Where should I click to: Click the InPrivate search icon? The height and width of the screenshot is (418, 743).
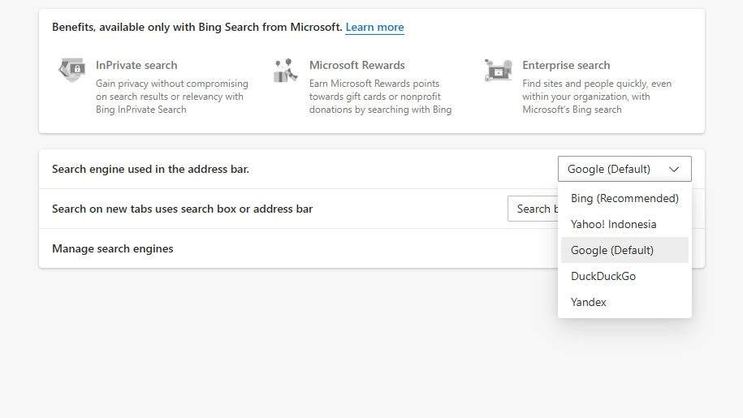point(72,70)
